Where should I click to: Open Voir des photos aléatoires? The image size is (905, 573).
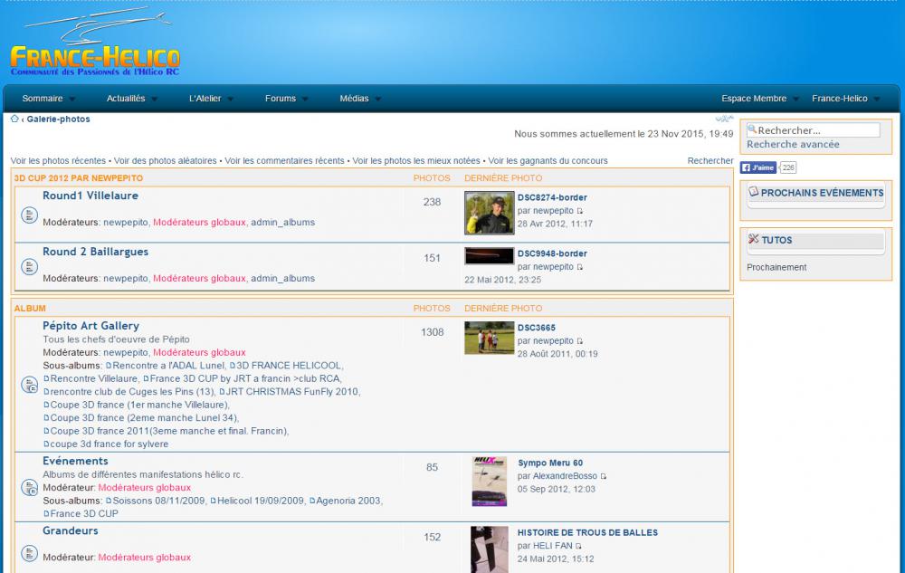click(x=165, y=161)
